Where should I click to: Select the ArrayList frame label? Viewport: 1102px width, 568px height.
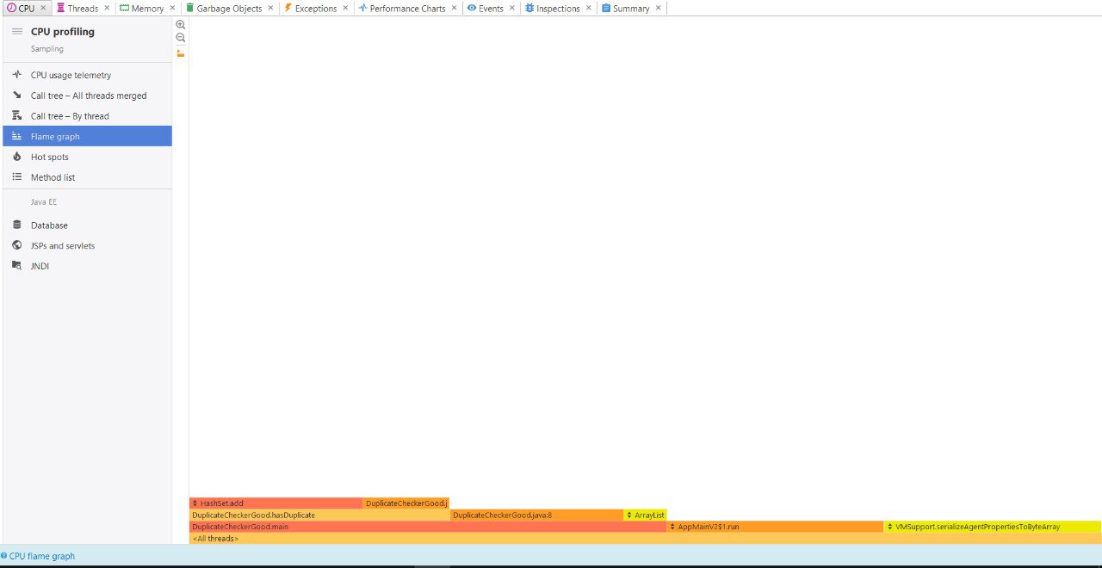(649, 515)
